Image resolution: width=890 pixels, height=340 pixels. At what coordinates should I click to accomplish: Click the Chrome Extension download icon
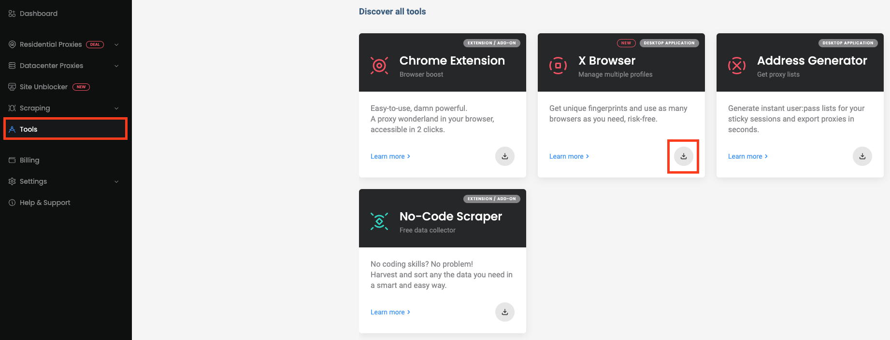click(504, 156)
